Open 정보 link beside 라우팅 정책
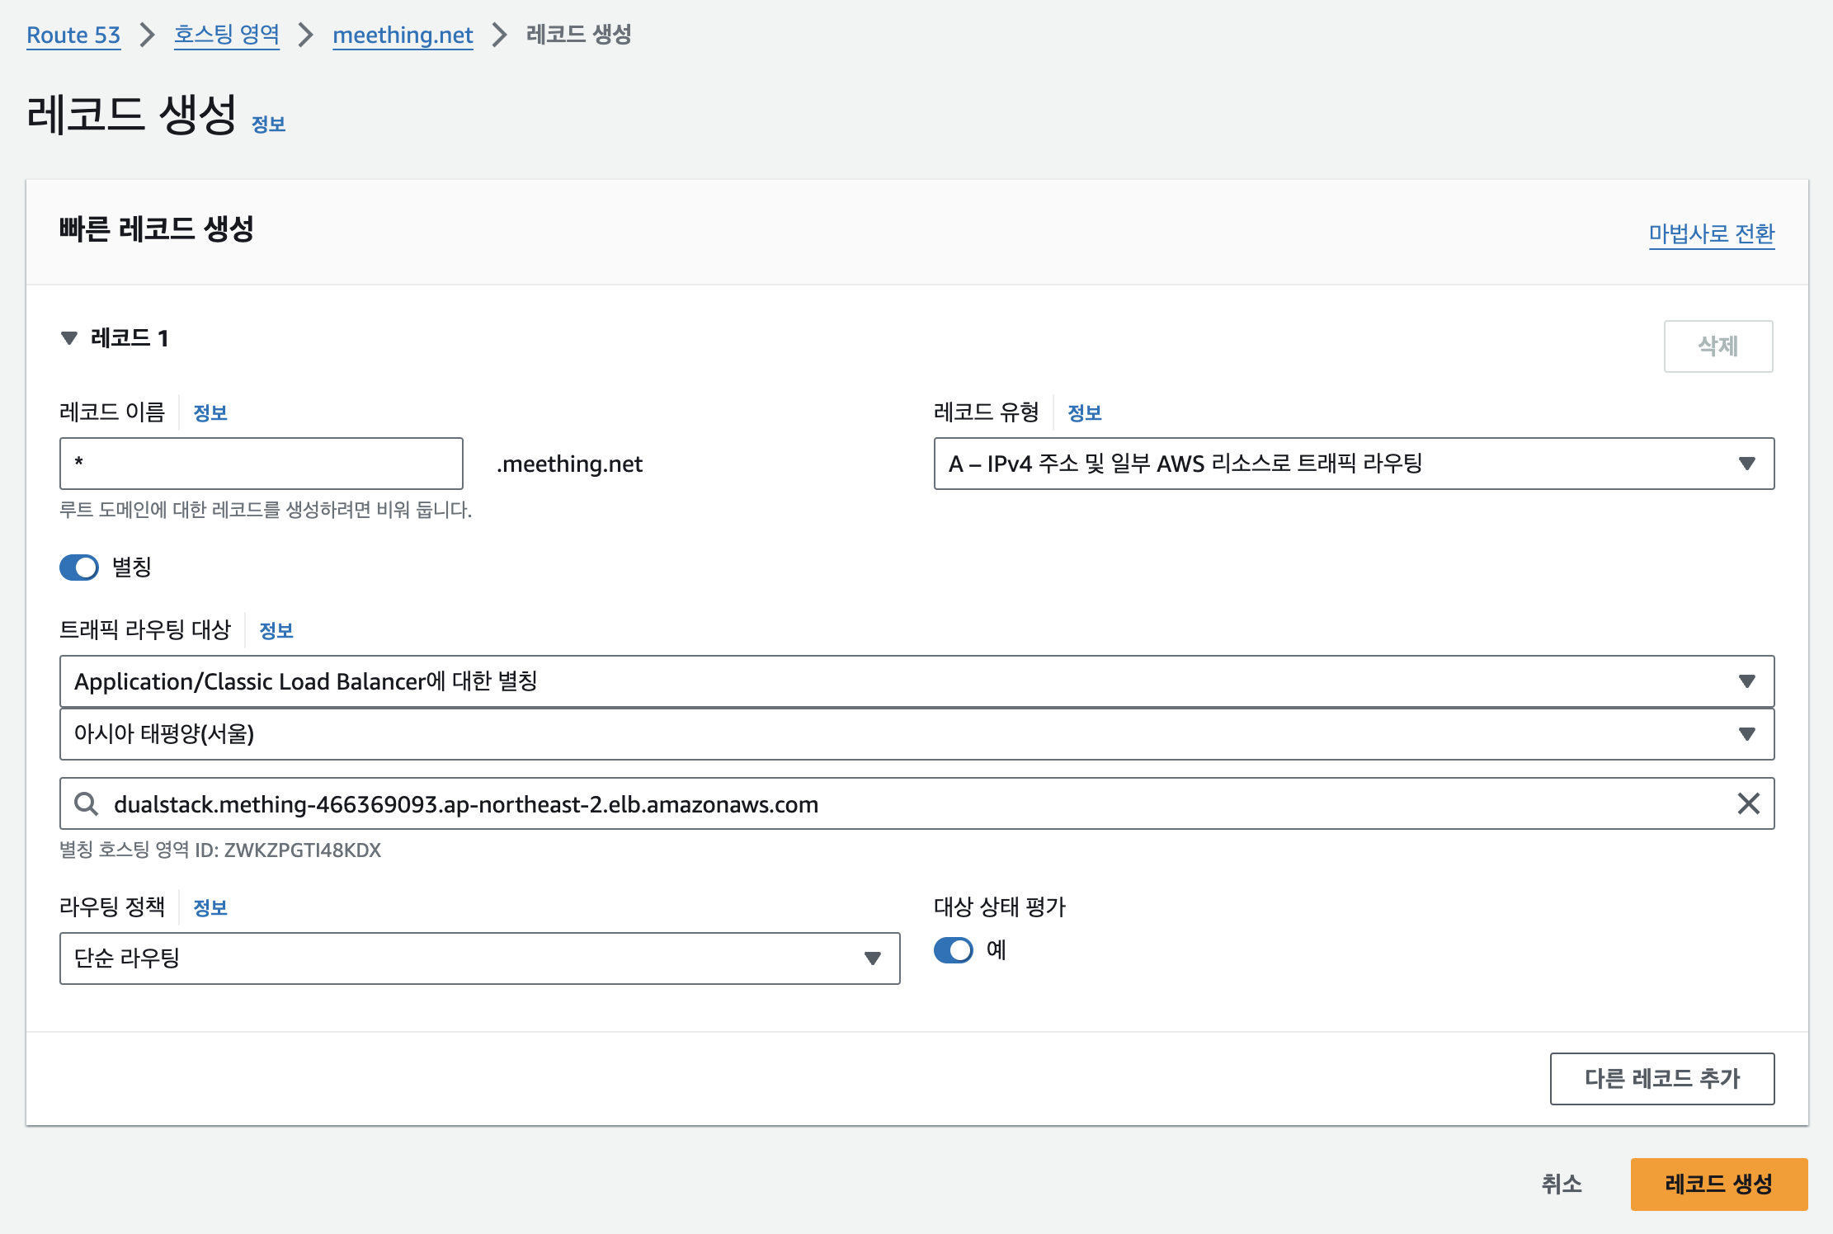 tap(210, 908)
